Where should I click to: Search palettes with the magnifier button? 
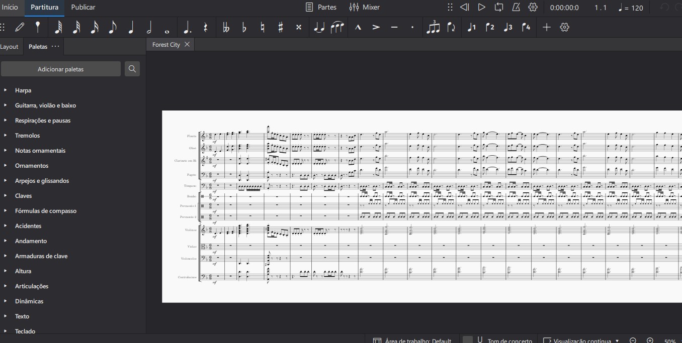pos(132,69)
